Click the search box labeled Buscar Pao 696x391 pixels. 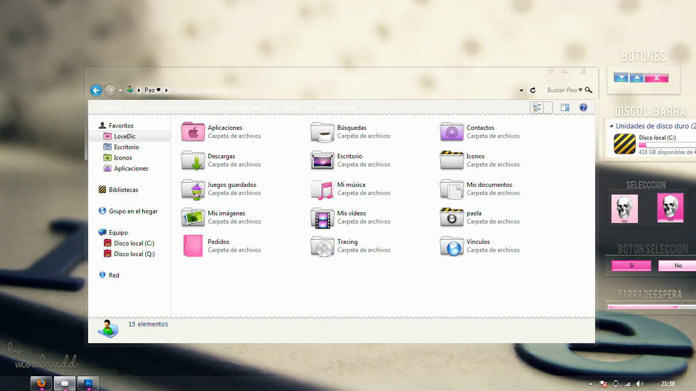[563, 90]
